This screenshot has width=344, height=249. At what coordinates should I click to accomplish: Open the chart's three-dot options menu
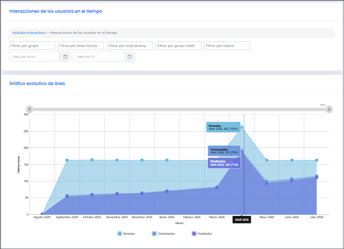coord(322,105)
